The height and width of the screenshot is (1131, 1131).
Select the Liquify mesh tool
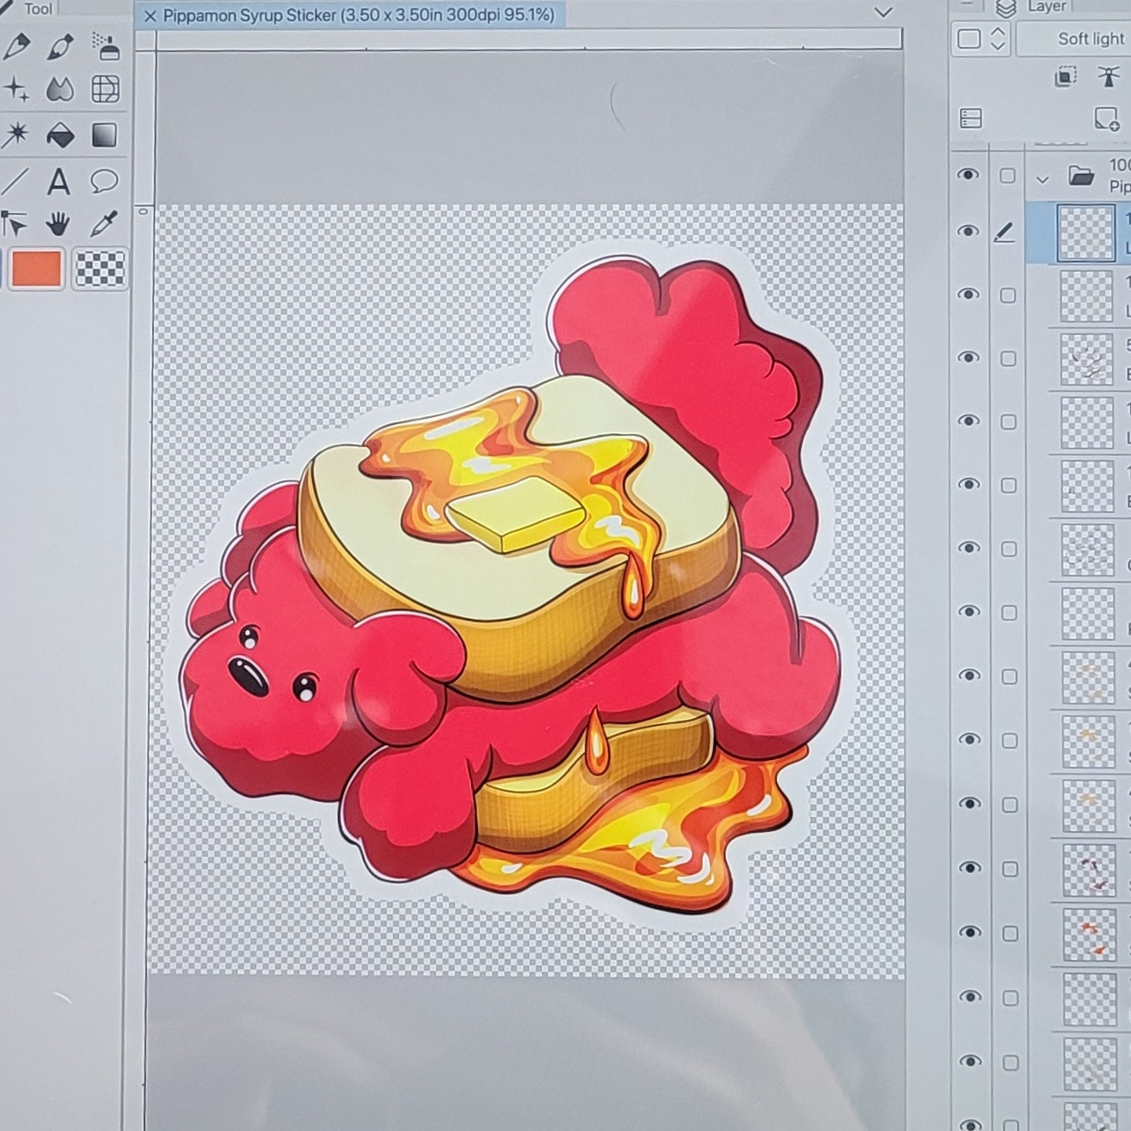tap(105, 89)
